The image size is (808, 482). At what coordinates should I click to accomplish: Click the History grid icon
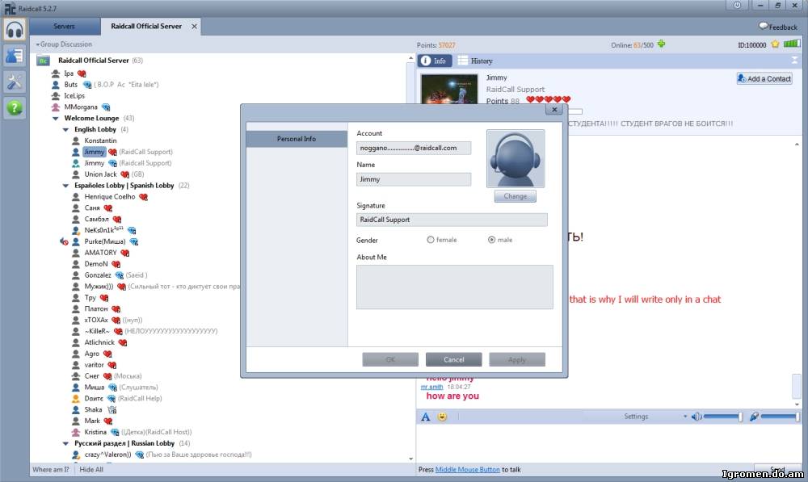tap(463, 61)
